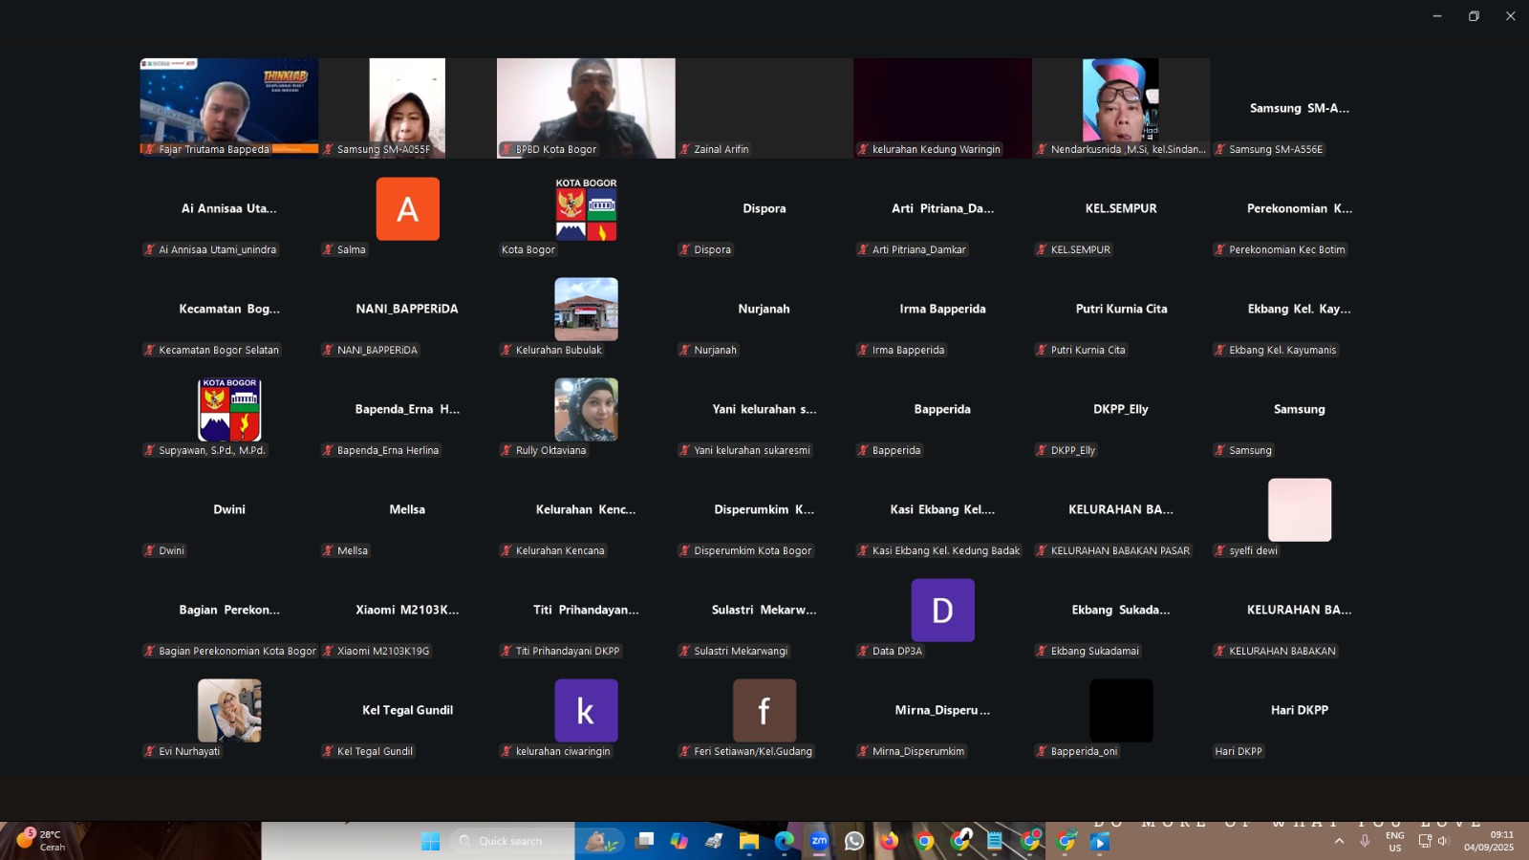Open File Explorer from the taskbar
The width and height of the screenshot is (1529, 860).
pyautogui.click(x=749, y=841)
